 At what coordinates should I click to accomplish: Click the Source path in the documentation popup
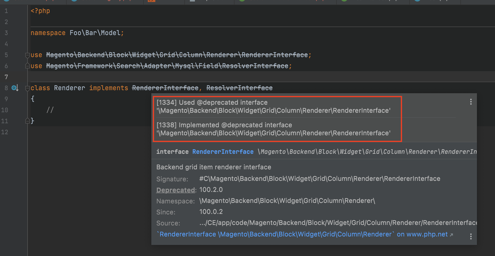pyautogui.click(x=338, y=223)
